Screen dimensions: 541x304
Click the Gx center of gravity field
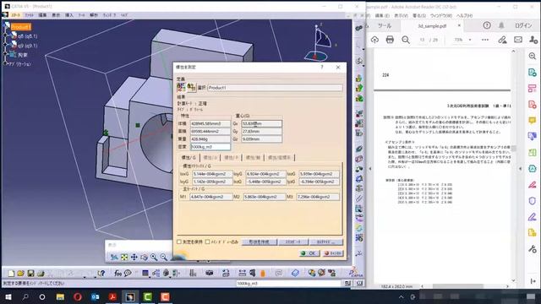pos(261,123)
